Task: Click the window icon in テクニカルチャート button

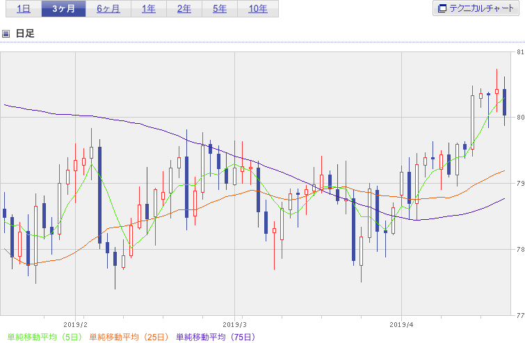Action: coord(442,8)
